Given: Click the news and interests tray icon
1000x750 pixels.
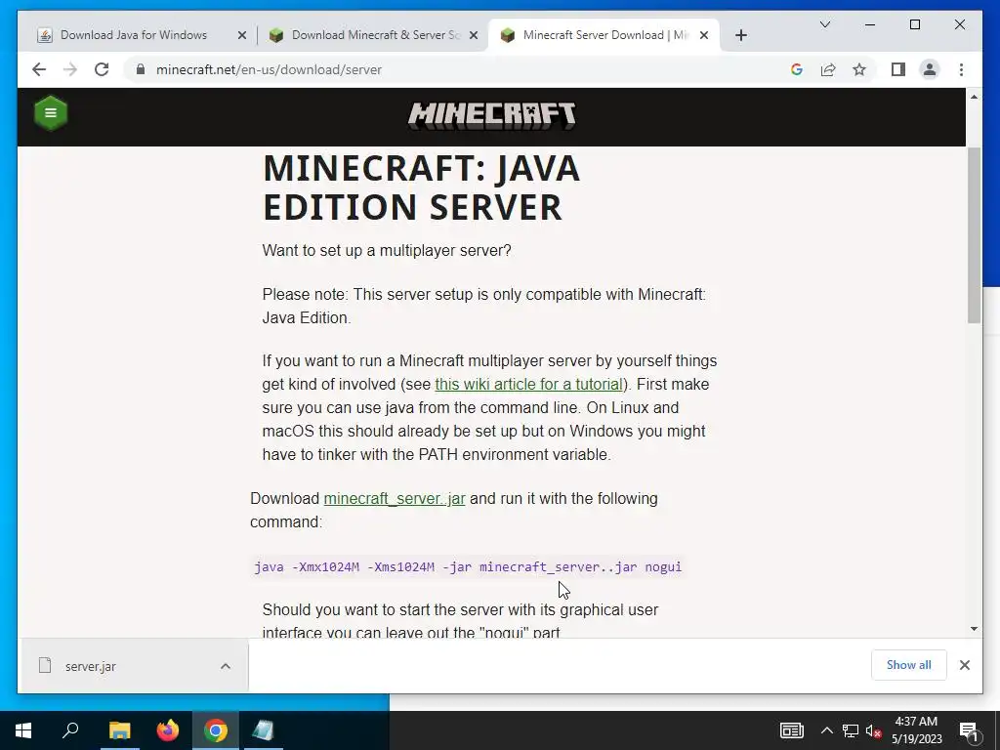Looking at the screenshot, I should [x=791, y=730].
